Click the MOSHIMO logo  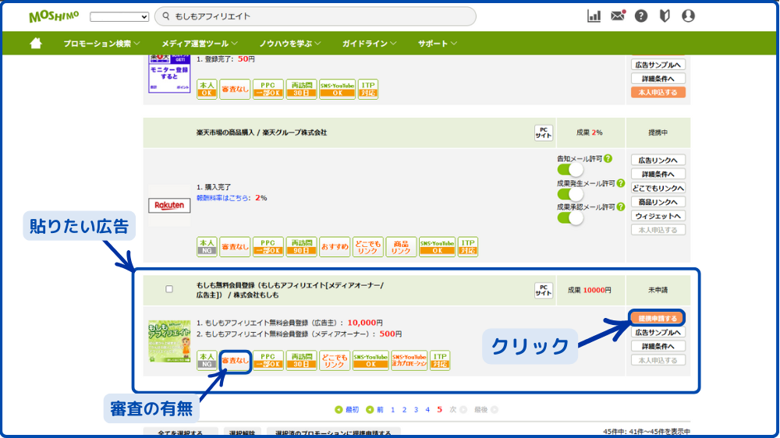tap(54, 16)
